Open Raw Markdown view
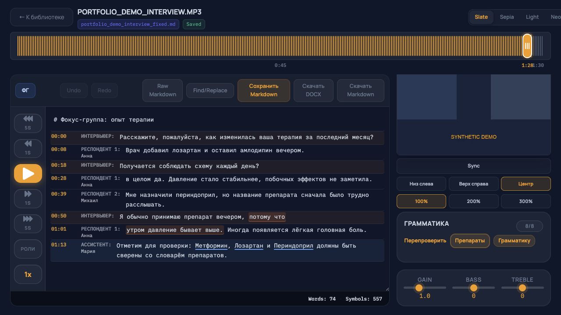This screenshot has width=561, height=315. point(163,90)
